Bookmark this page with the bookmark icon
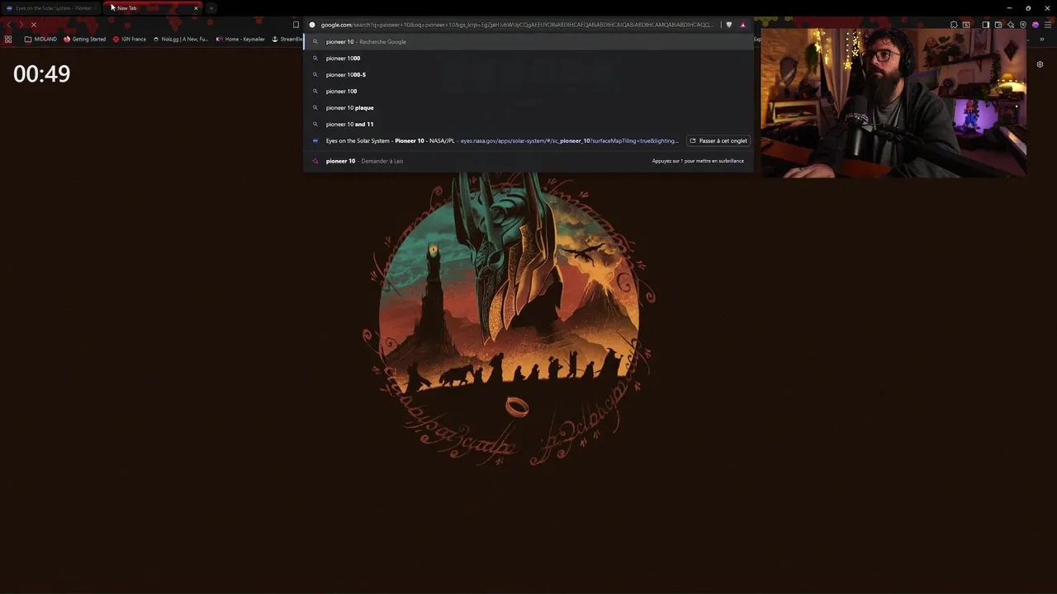1057x594 pixels. pos(296,25)
